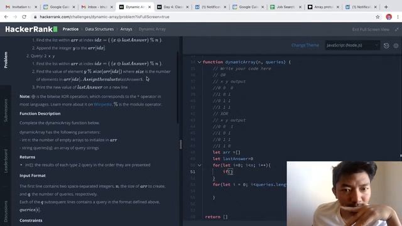Click collapse icon beside Exit Full Screen View
The height and width of the screenshot is (226, 402).
tap(396, 30)
